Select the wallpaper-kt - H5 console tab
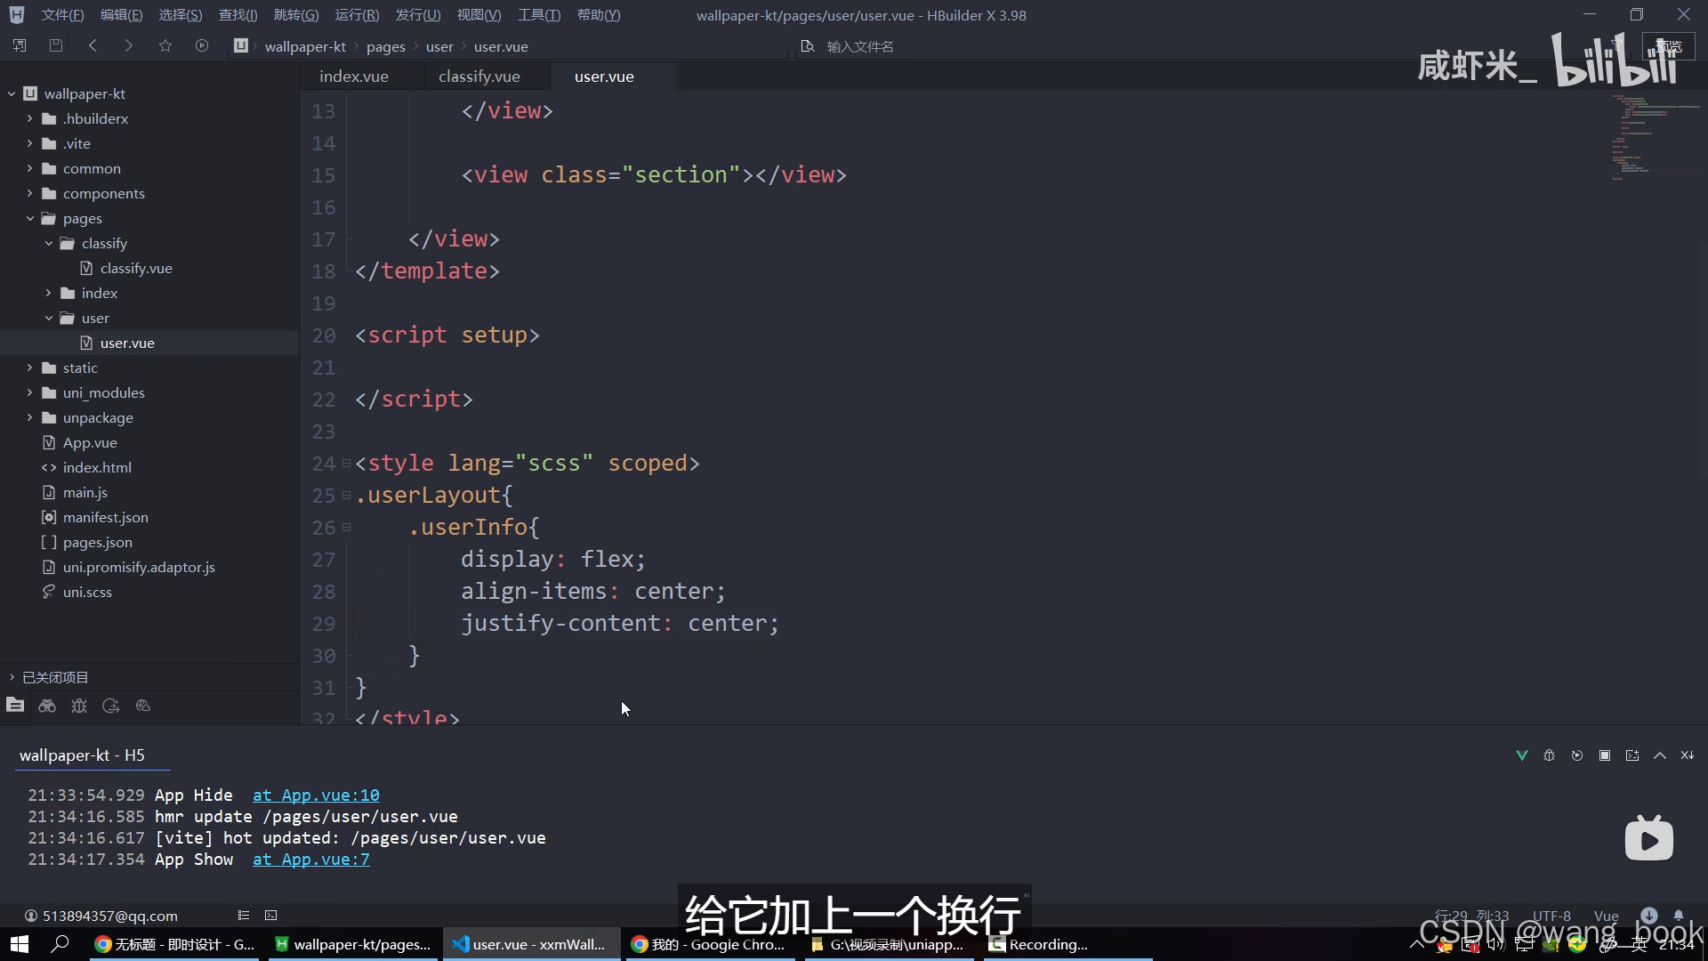This screenshot has width=1708, height=961. click(x=82, y=755)
